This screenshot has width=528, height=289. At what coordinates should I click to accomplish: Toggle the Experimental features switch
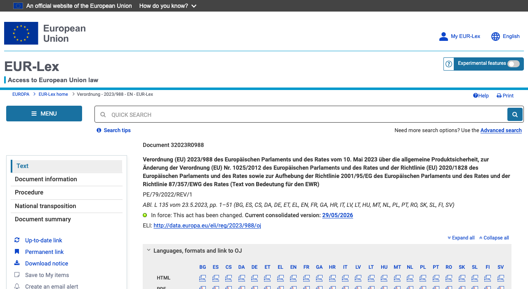click(x=514, y=64)
